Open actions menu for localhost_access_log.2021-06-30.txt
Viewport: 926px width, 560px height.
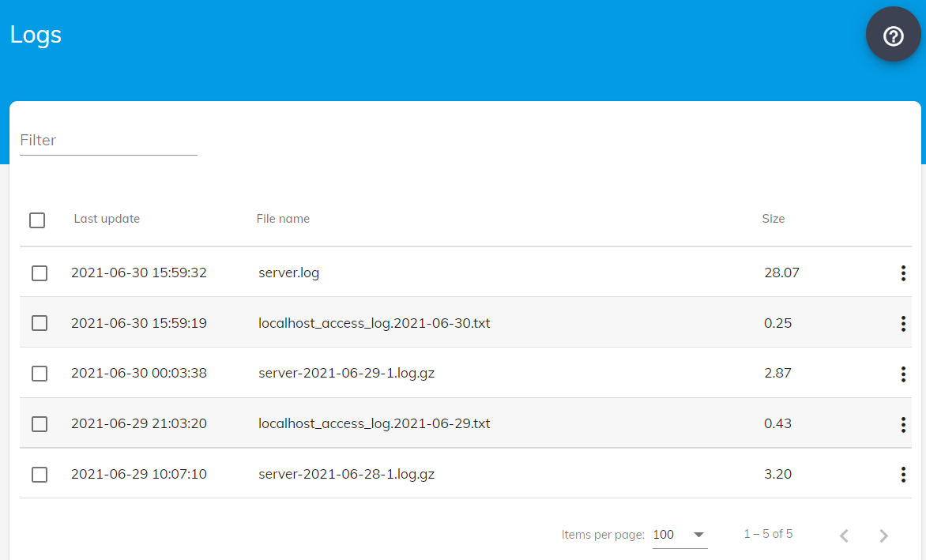(x=903, y=324)
